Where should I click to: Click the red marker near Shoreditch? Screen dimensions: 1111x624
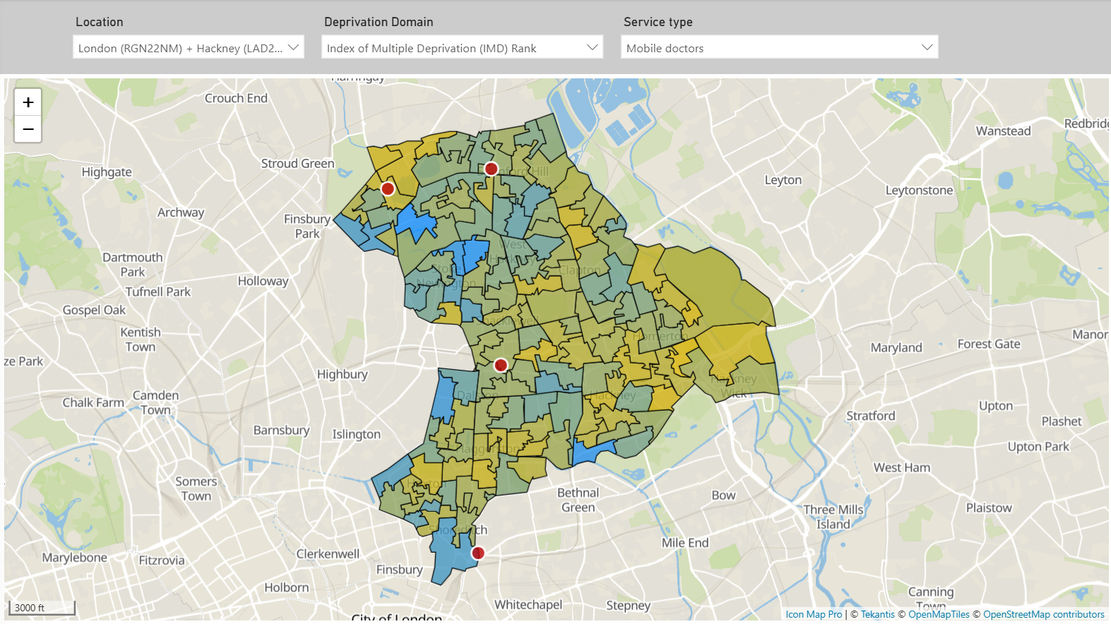pyautogui.click(x=478, y=553)
